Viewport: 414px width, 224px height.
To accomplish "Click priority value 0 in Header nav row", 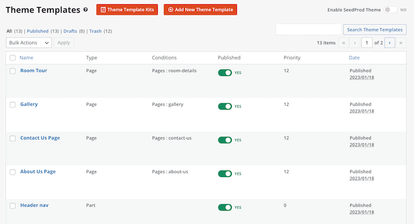I will (x=285, y=205).
